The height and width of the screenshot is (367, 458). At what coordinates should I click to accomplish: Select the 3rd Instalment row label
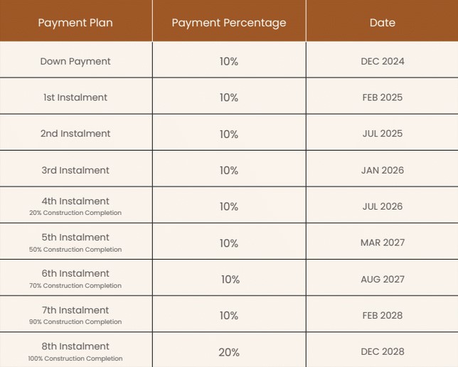pyautogui.click(x=75, y=170)
